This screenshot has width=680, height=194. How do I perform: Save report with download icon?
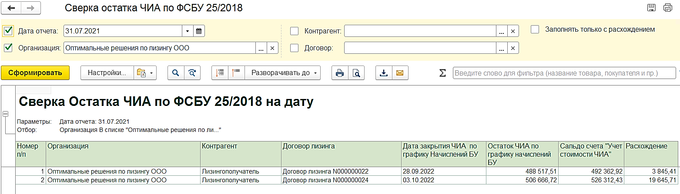pyautogui.click(x=384, y=73)
